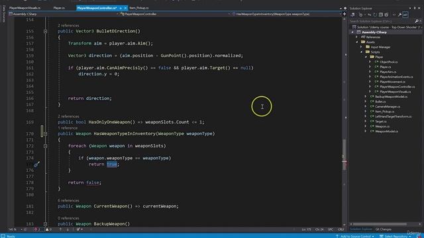This screenshot has height=238, width=424.
Task: Click Add to Source Control button
Action: 355,236
